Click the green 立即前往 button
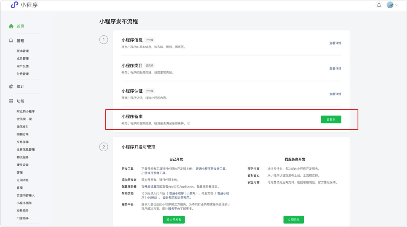The width and height of the screenshot is (407, 227). [x=294, y=220]
